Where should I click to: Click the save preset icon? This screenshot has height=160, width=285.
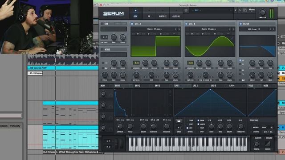pos(186,10)
